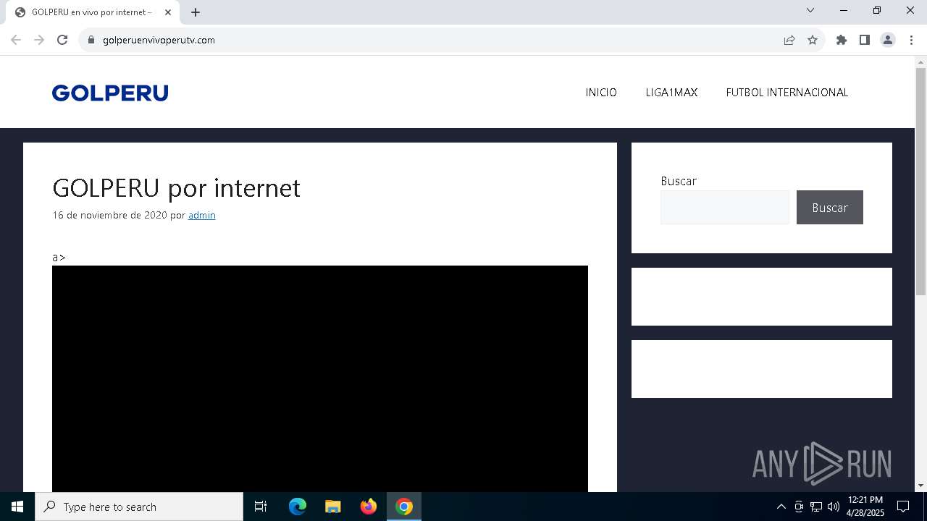Open the Windows Start menu
Screen dimensions: 927x521
(17, 507)
